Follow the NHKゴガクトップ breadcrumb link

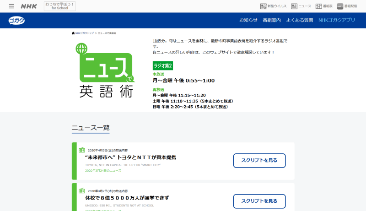point(84,33)
